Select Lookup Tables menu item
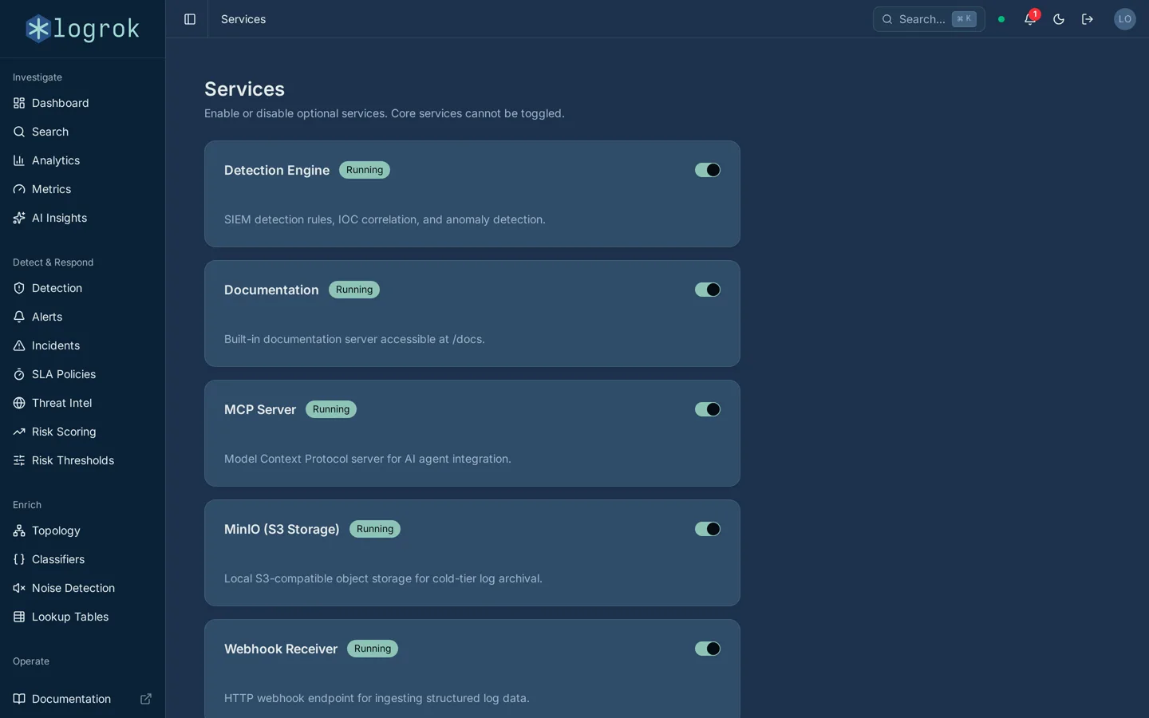The height and width of the screenshot is (718, 1149). [x=83, y=617]
